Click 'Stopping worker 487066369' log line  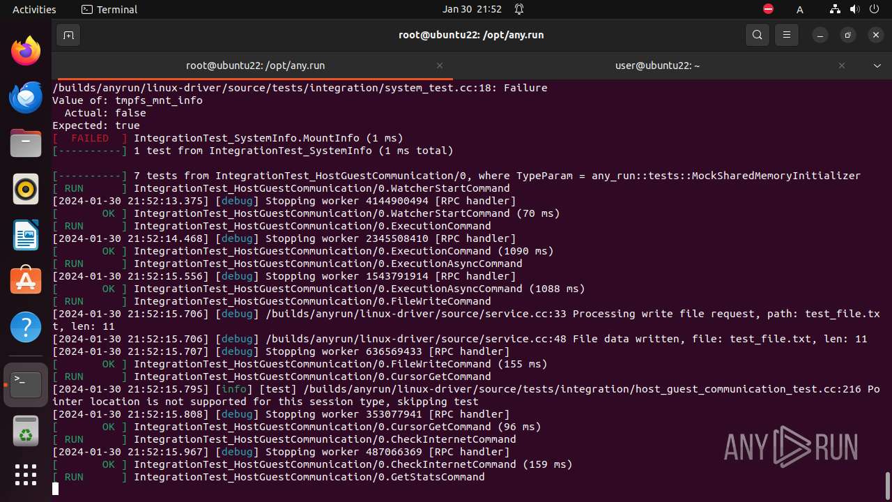(x=281, y=452)
